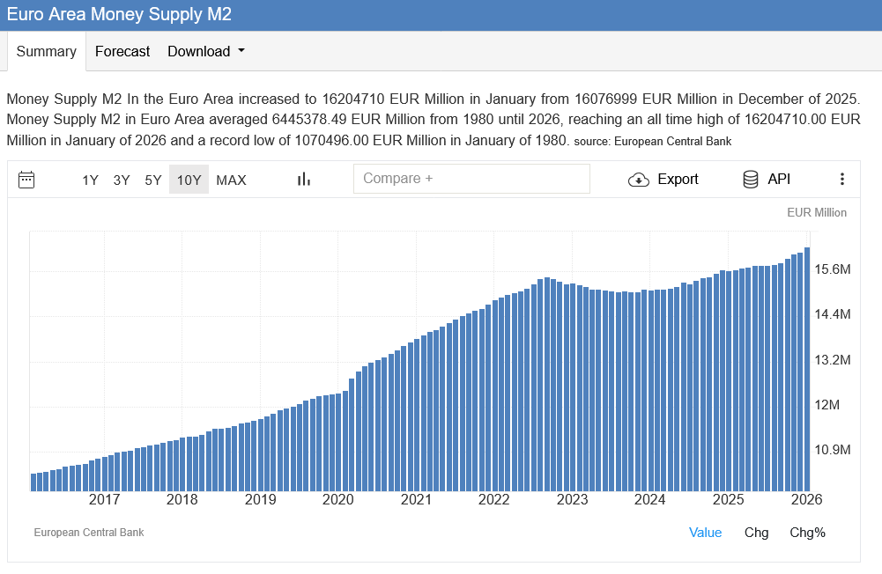Show the MAX historical range
Screen dimensions: 882x574
point(231,180)
